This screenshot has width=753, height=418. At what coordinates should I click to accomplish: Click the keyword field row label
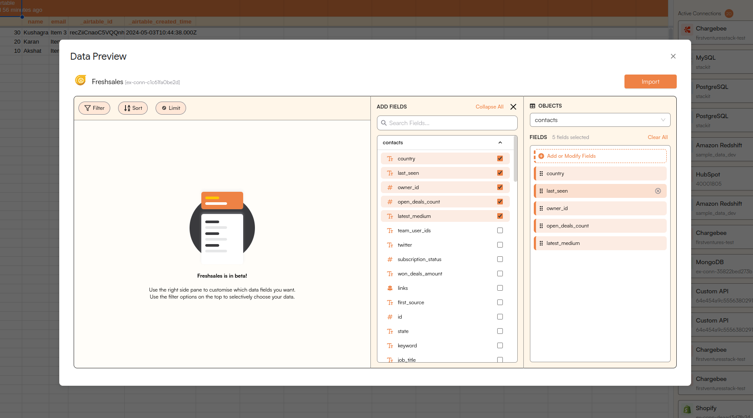tap(407, 346)
